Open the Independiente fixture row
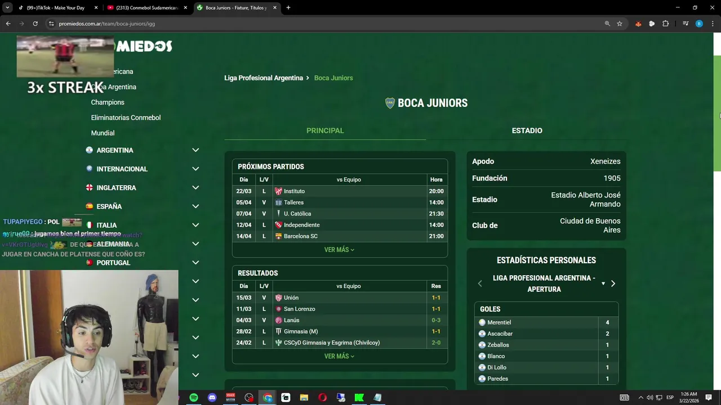721x405 pixels. 340,225
